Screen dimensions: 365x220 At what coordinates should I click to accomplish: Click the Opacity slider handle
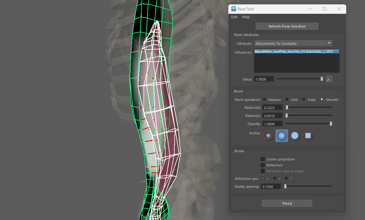point(331,124)
